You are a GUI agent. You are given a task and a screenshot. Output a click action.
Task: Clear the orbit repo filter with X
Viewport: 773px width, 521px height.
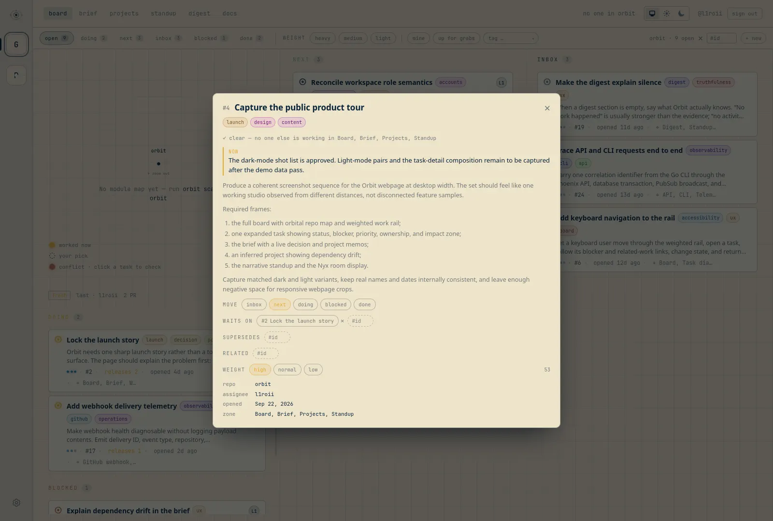700,38
